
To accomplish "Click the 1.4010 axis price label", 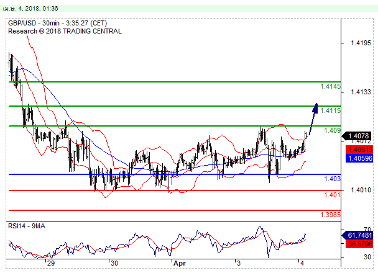I will pos(361,190).
